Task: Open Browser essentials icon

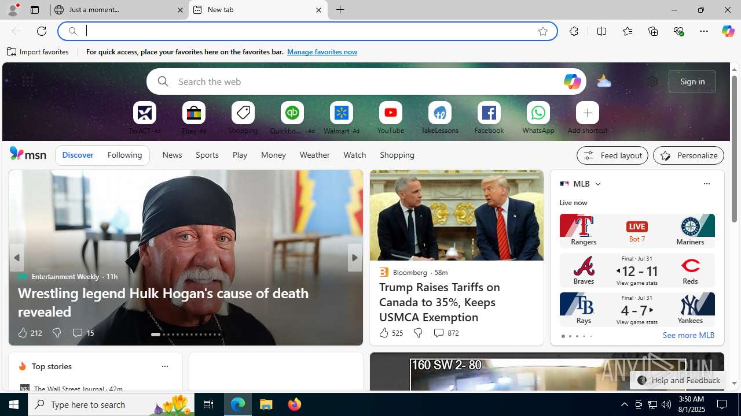Action: (678, 31)
